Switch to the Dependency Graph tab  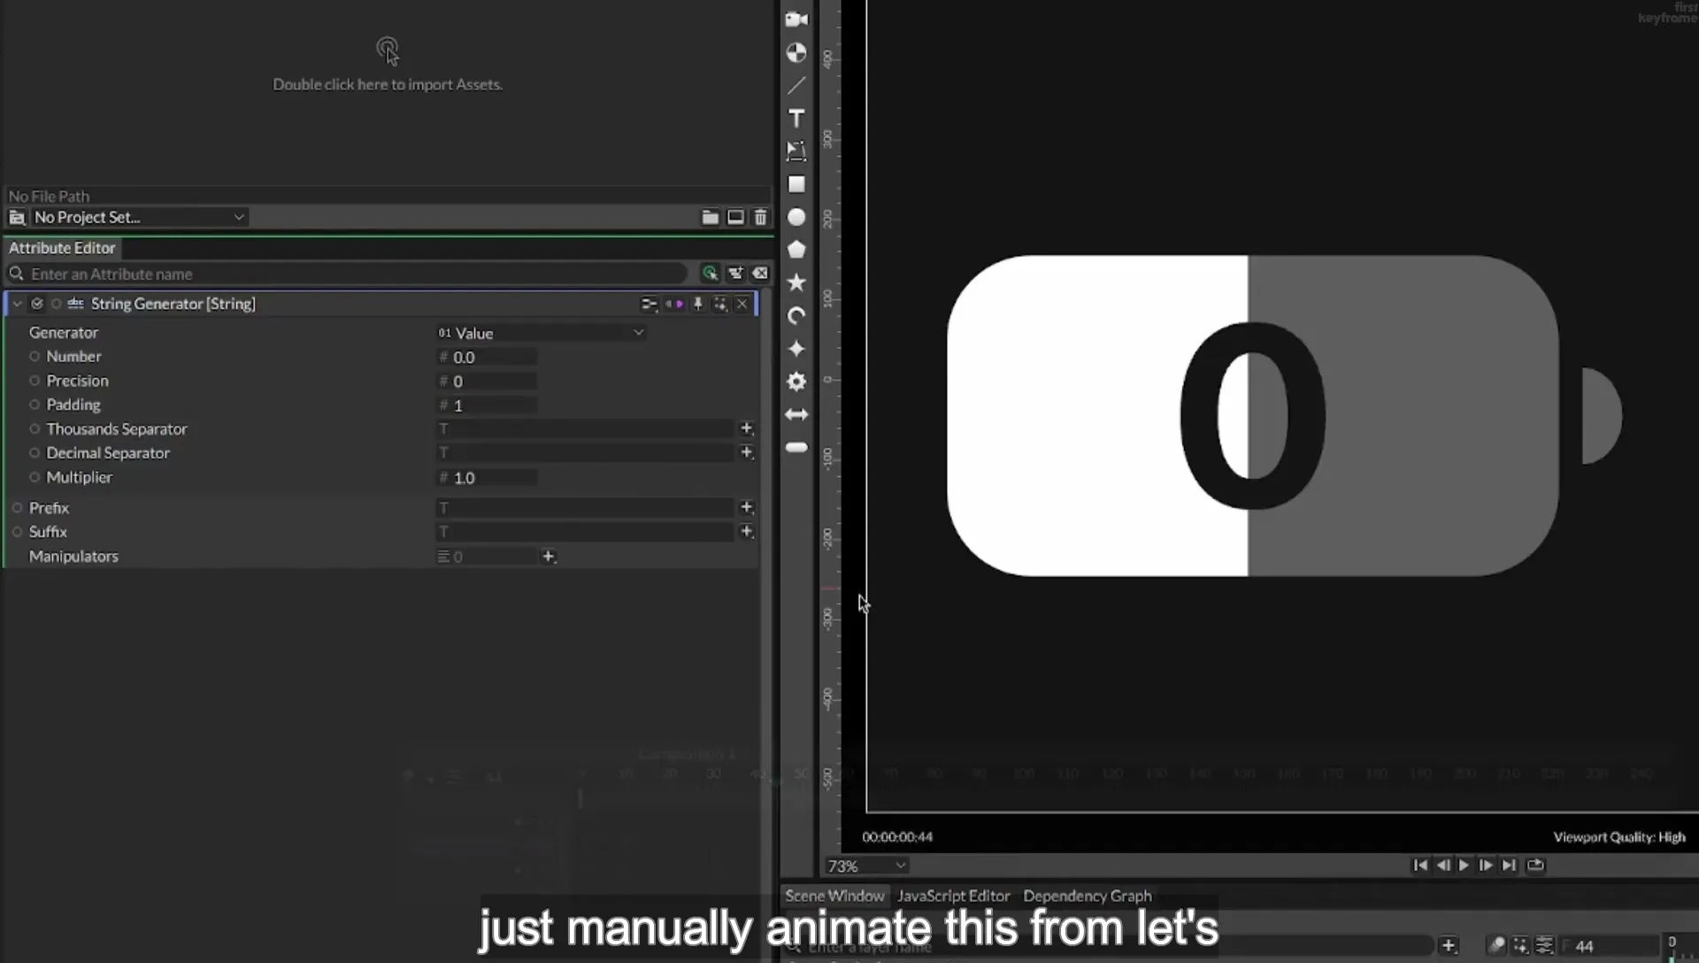1088,896
